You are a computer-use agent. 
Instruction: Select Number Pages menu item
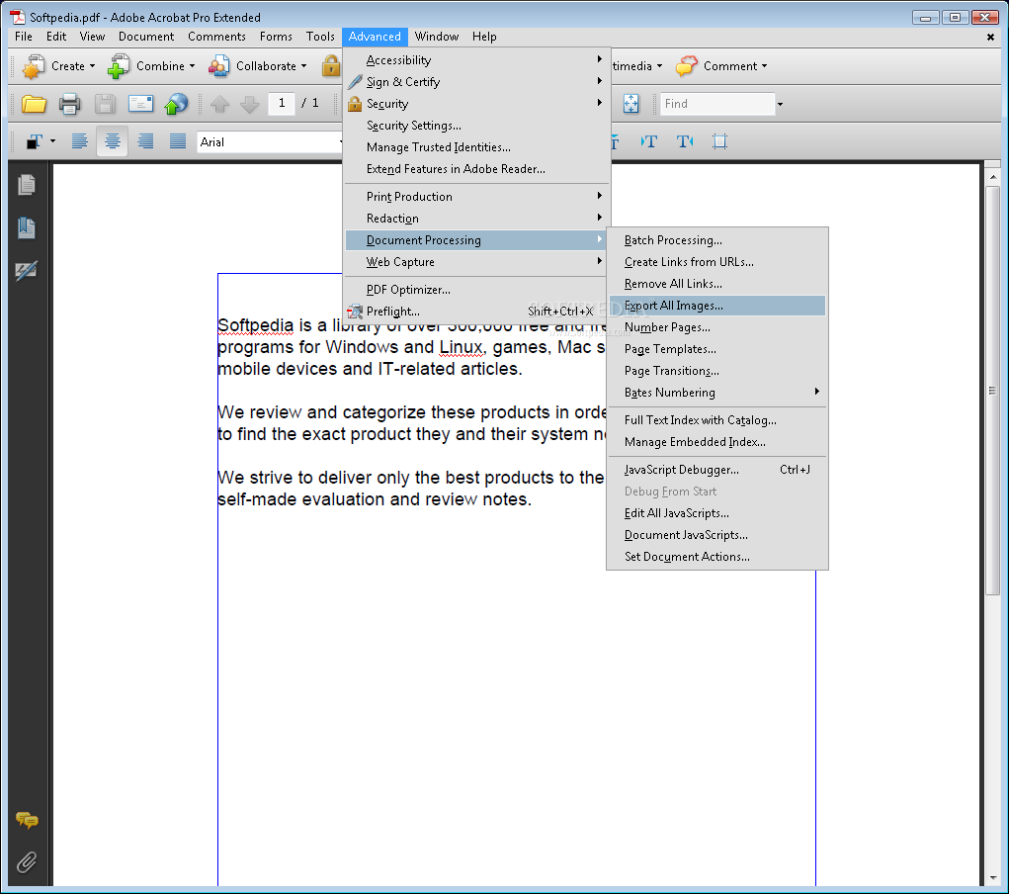click(716, 327)
